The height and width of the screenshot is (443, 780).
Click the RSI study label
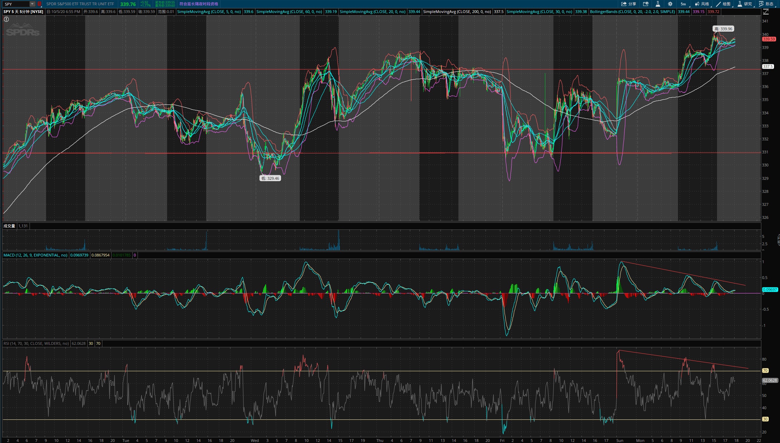pos(36,343)
